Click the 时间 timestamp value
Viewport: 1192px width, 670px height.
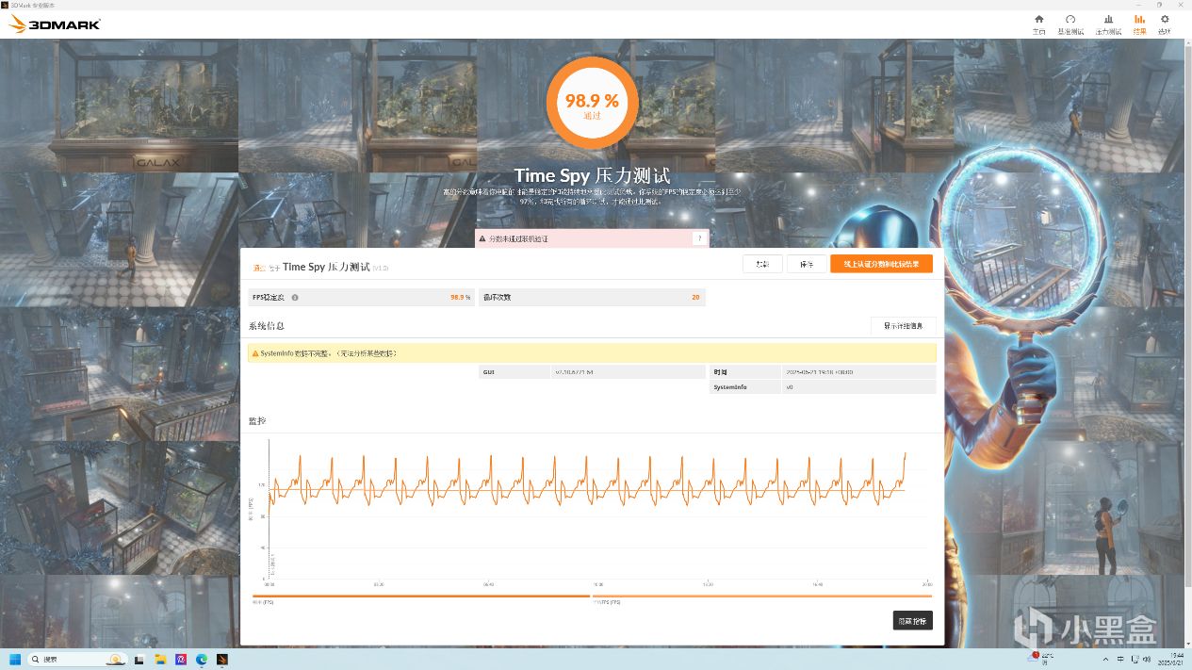(819, 372)
